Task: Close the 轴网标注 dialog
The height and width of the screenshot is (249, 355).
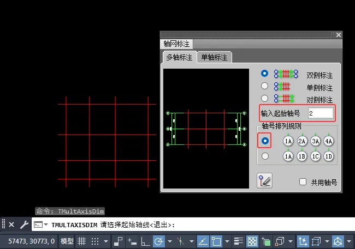Action: (339, 35)
